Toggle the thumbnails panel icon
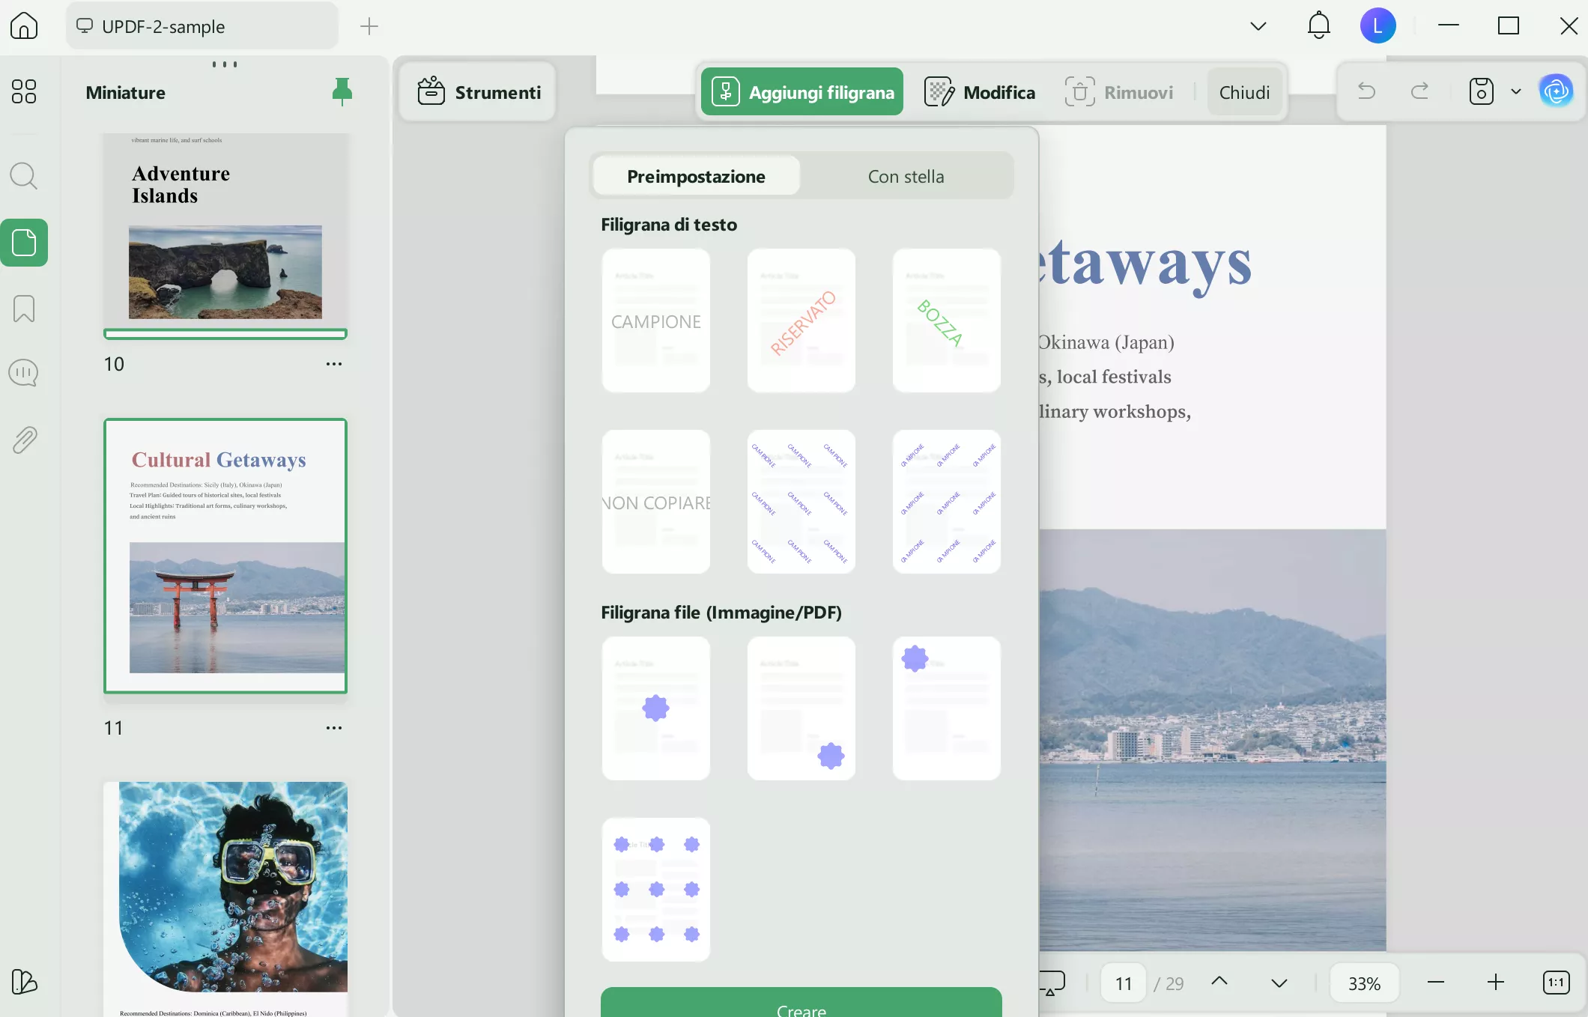 (24, 243)
